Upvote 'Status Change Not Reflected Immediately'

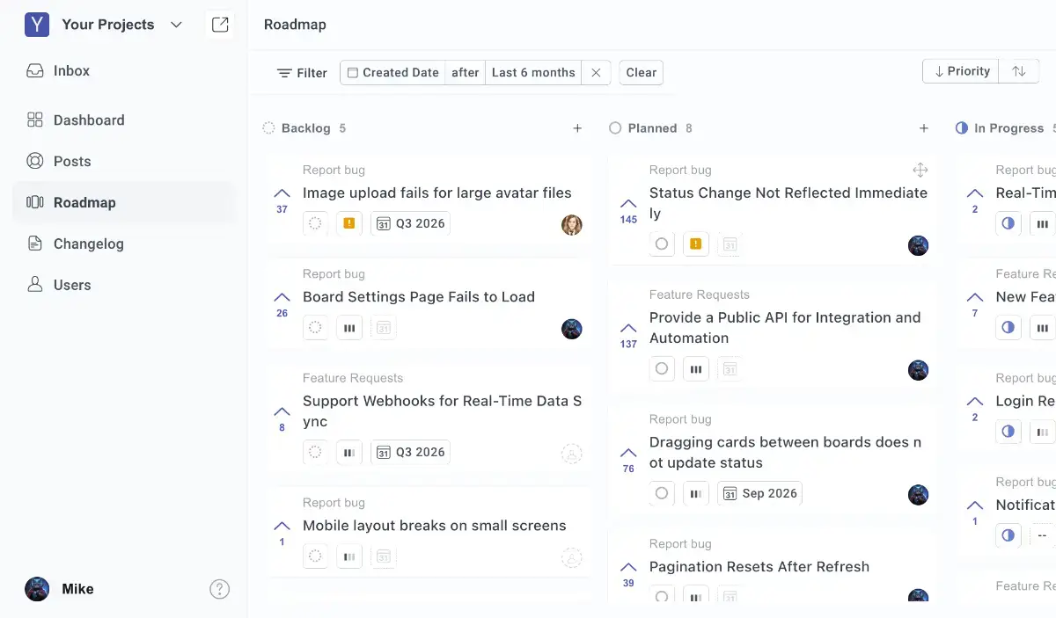point(628,211)
